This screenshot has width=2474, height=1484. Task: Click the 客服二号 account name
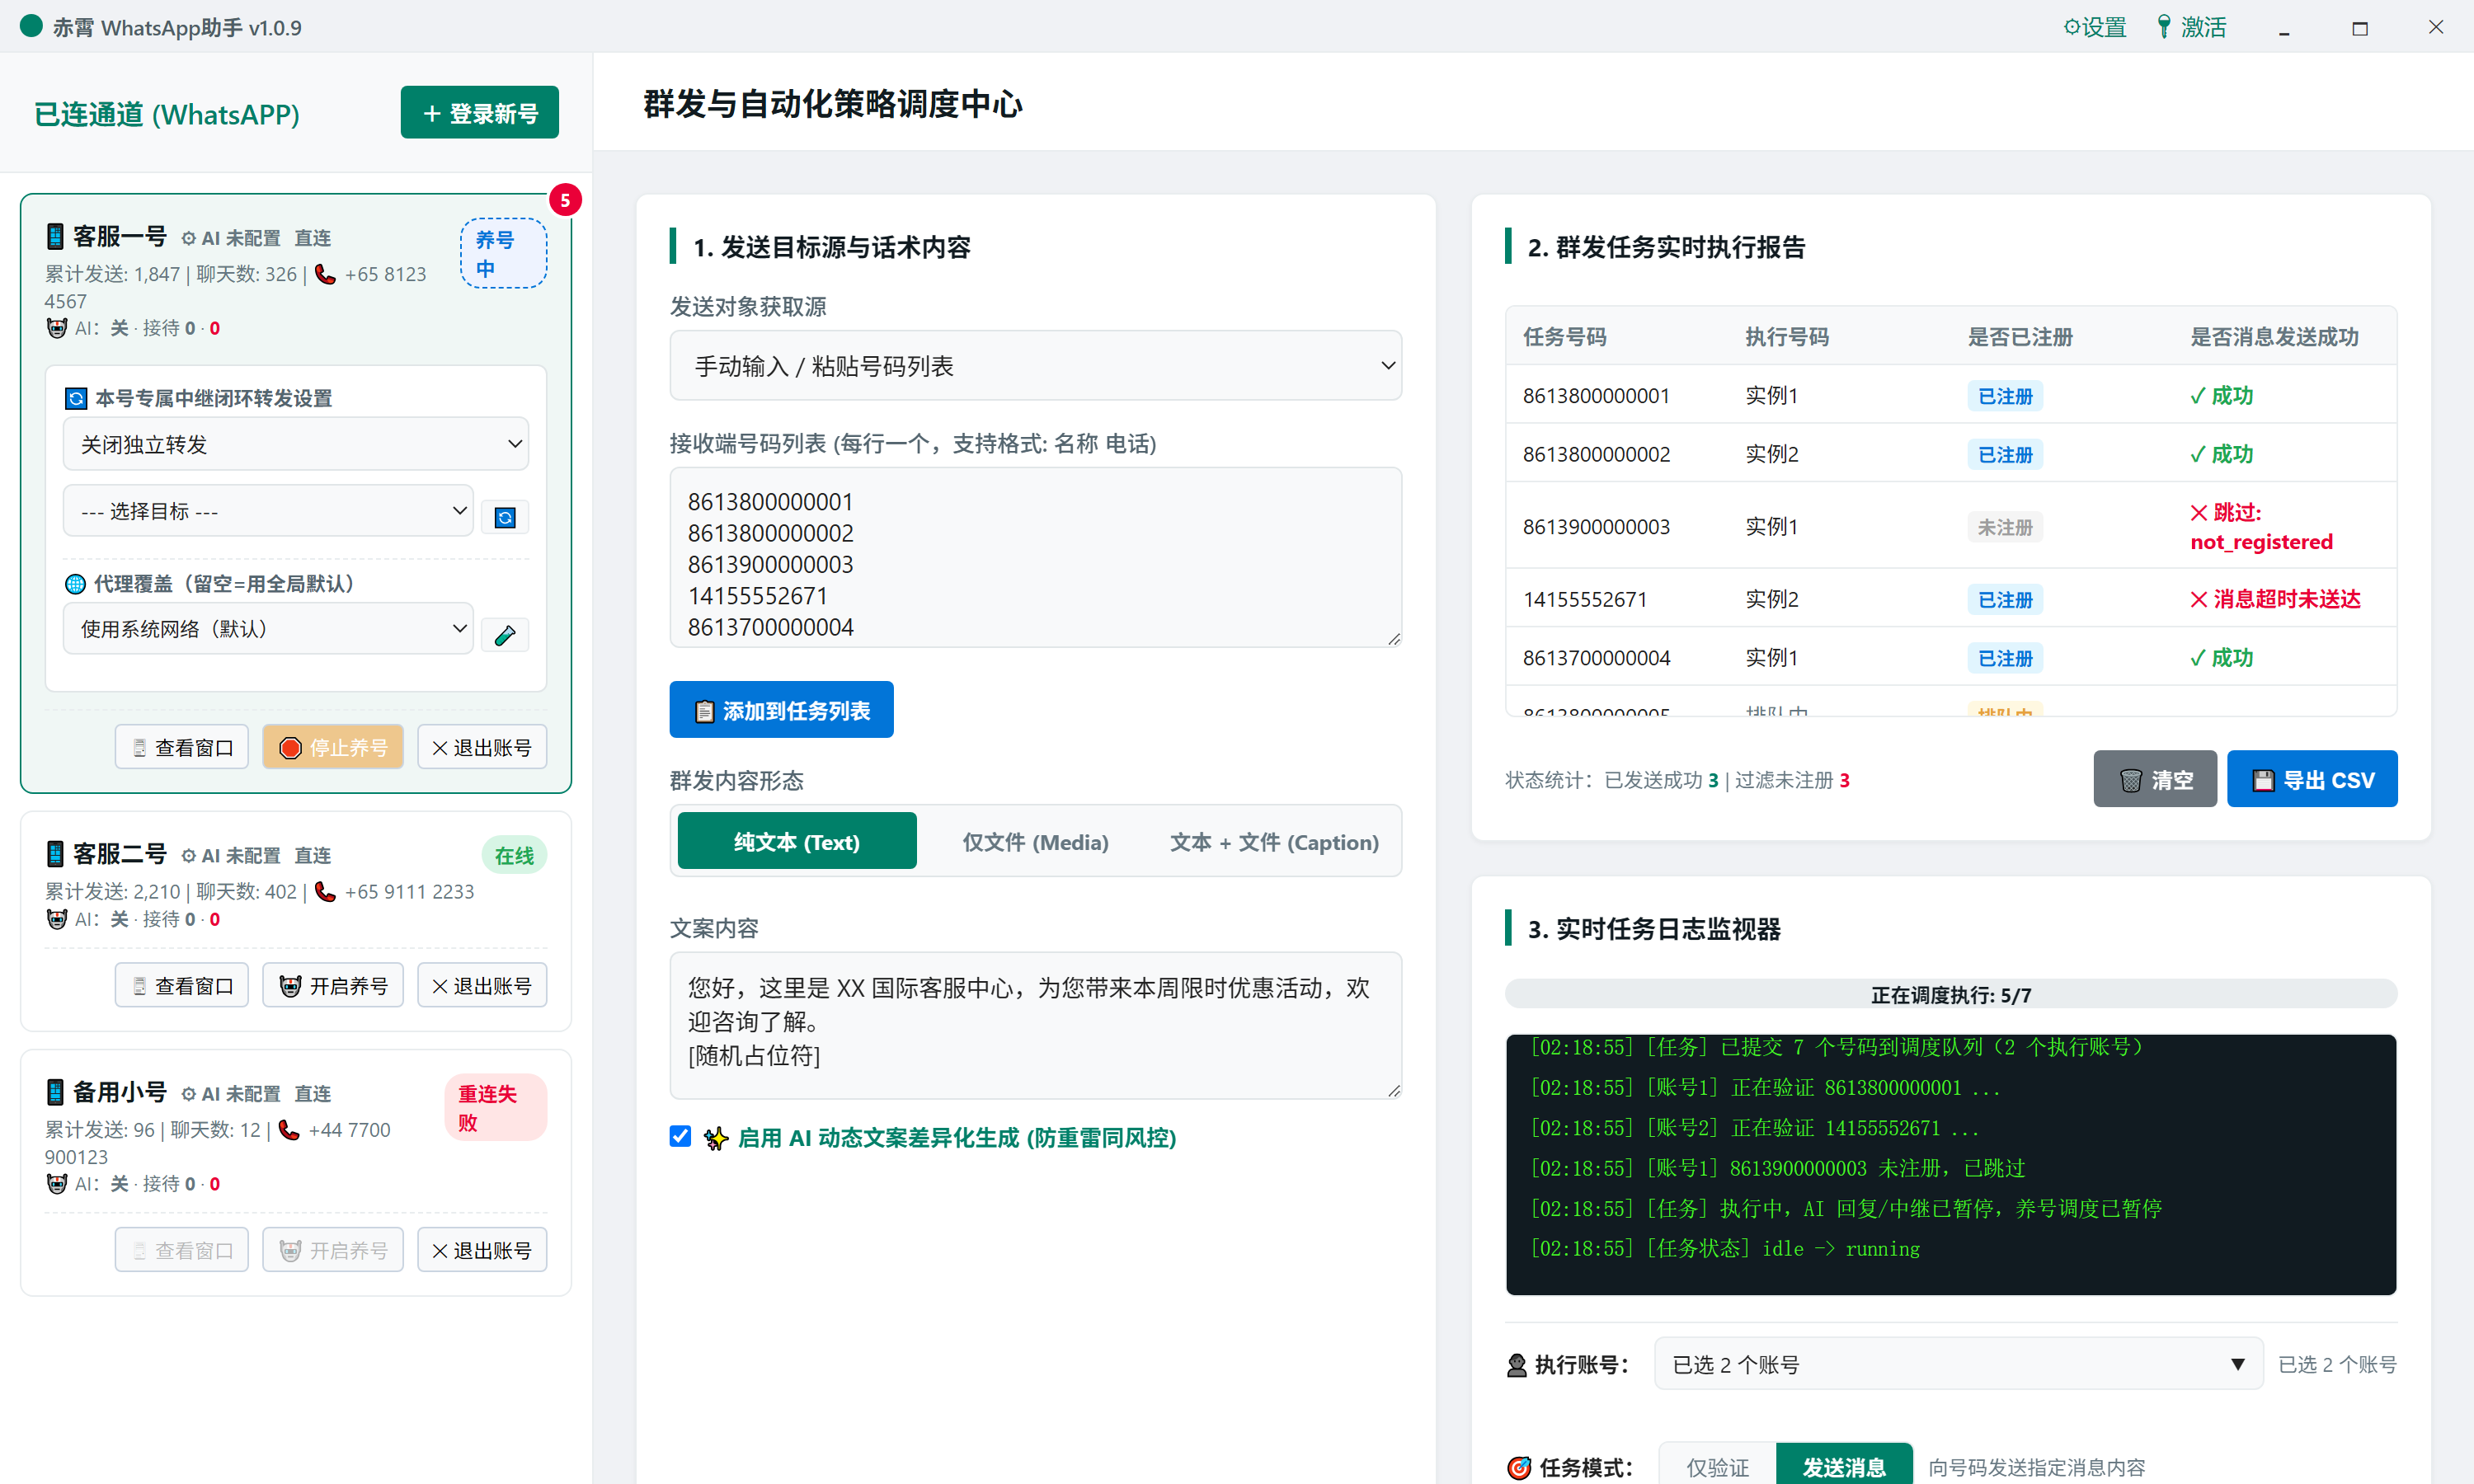point(119,853)
